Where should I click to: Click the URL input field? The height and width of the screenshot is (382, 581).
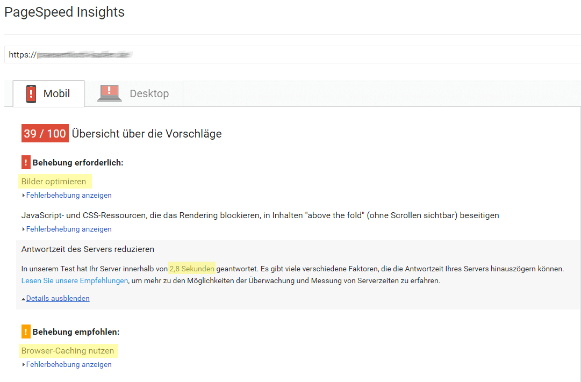(292, 55)
